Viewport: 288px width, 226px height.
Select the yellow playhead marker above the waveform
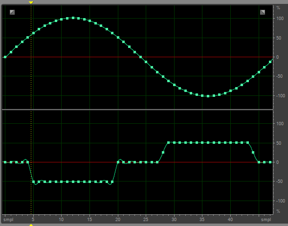pyautogui.click(x=31, y=2)
